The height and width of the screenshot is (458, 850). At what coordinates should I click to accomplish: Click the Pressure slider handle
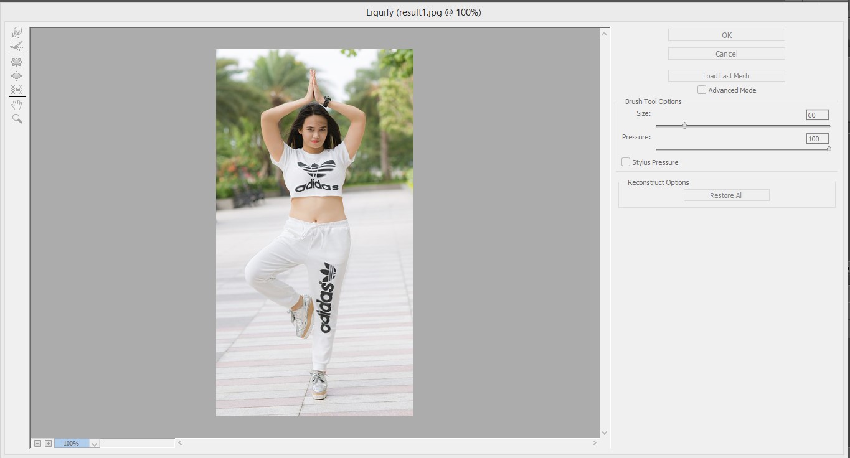pos(829,149)
